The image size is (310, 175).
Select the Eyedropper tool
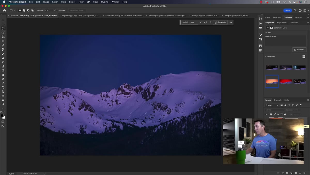3,45
